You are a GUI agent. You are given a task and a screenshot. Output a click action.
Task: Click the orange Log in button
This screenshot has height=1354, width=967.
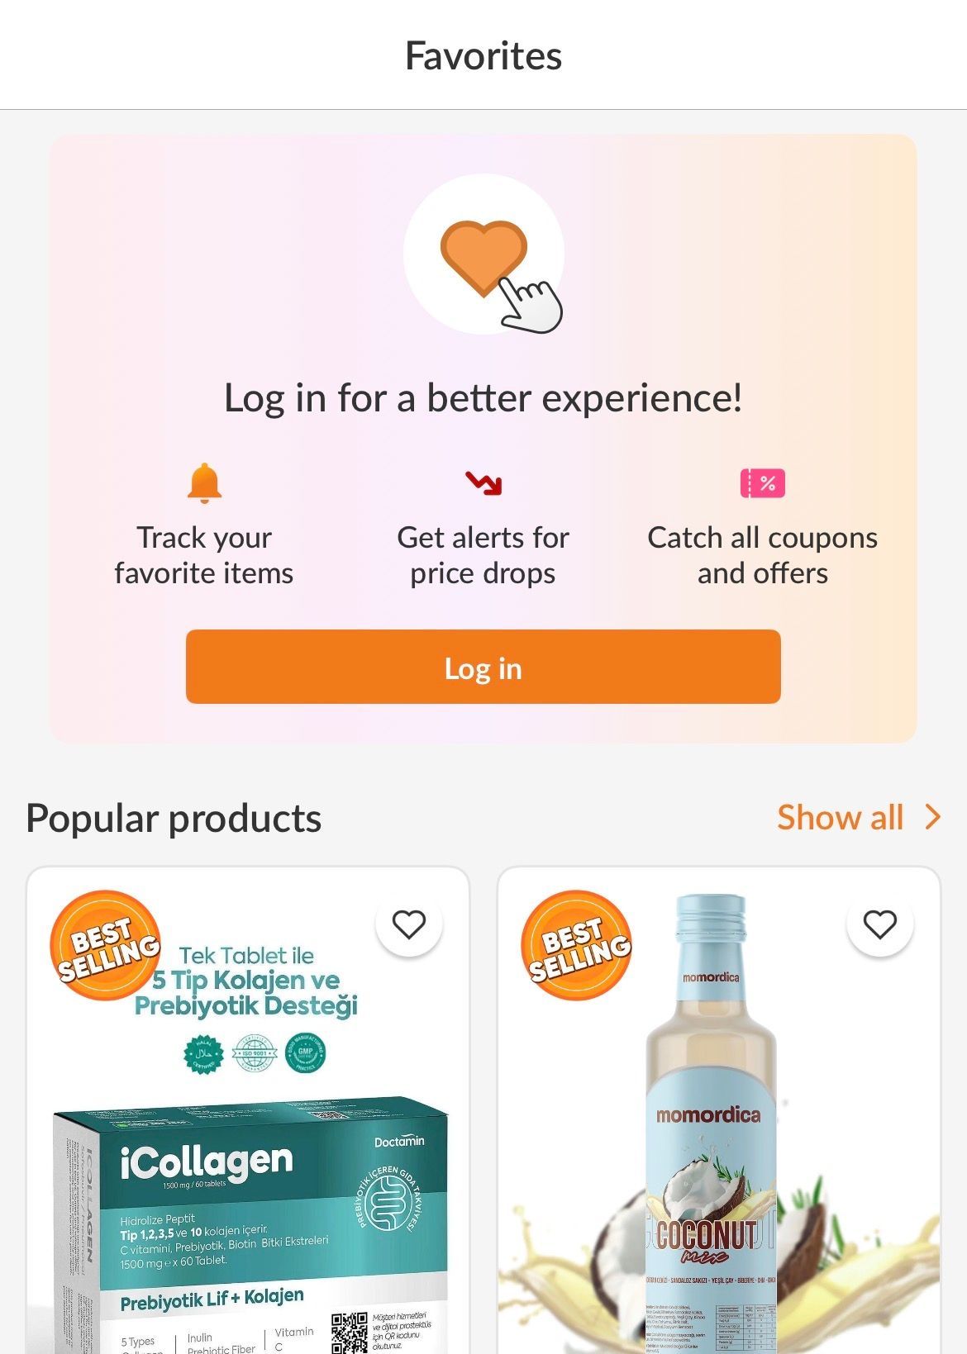pyautogui.click(x=483, y=667)
